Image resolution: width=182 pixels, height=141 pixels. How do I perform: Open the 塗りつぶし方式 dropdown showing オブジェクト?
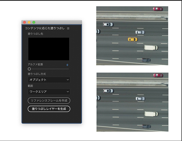click(x=49, y=80)
